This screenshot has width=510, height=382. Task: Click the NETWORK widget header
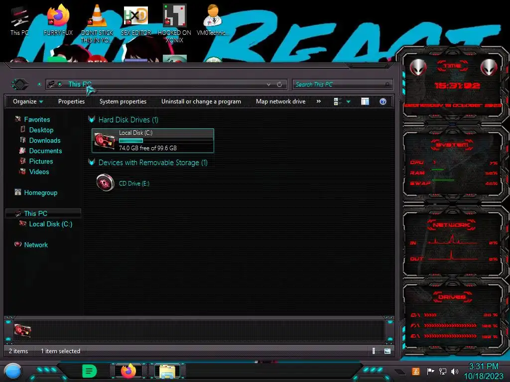[451, 225]
